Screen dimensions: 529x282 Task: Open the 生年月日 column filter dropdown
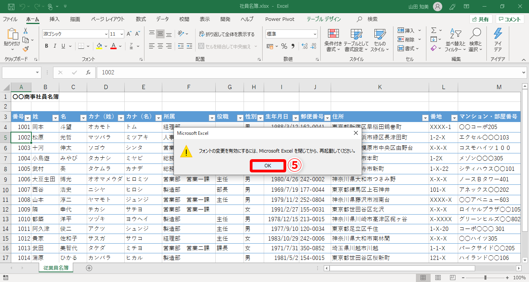[295, 118]
